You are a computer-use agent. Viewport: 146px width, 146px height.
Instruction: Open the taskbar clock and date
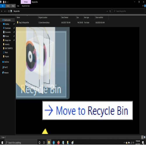point(138,142)
